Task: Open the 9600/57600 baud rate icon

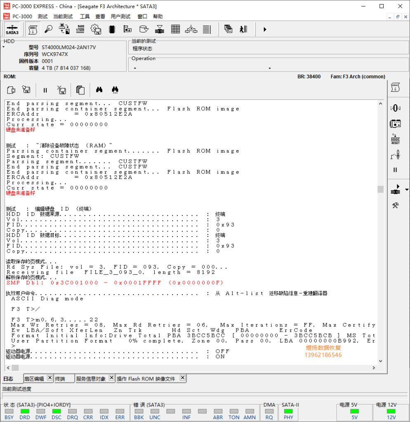Action: [x=80, y=29]
